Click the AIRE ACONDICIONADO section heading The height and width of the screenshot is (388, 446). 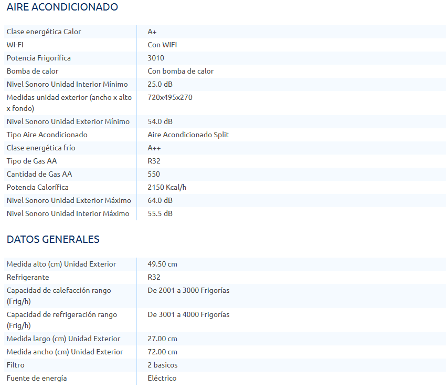62,7
